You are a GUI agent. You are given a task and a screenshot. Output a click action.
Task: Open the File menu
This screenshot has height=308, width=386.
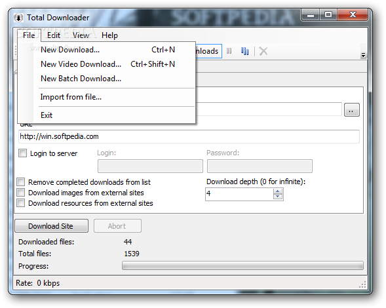29,35
